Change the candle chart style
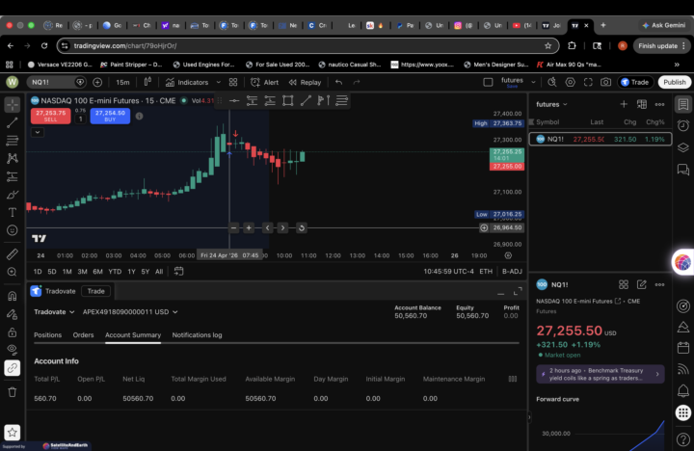This screenshot has width=694, height=451. click(x=147, y=82)
